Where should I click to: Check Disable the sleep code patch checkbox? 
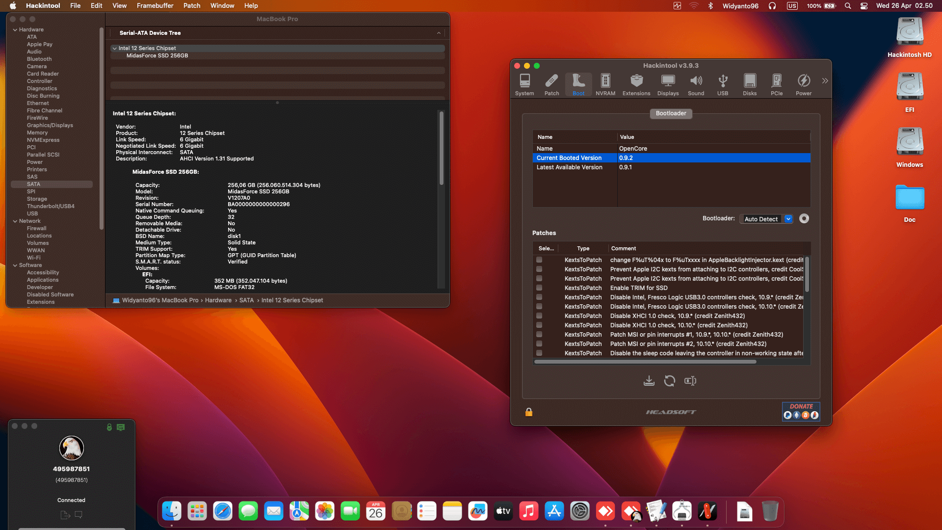(539, 353)
